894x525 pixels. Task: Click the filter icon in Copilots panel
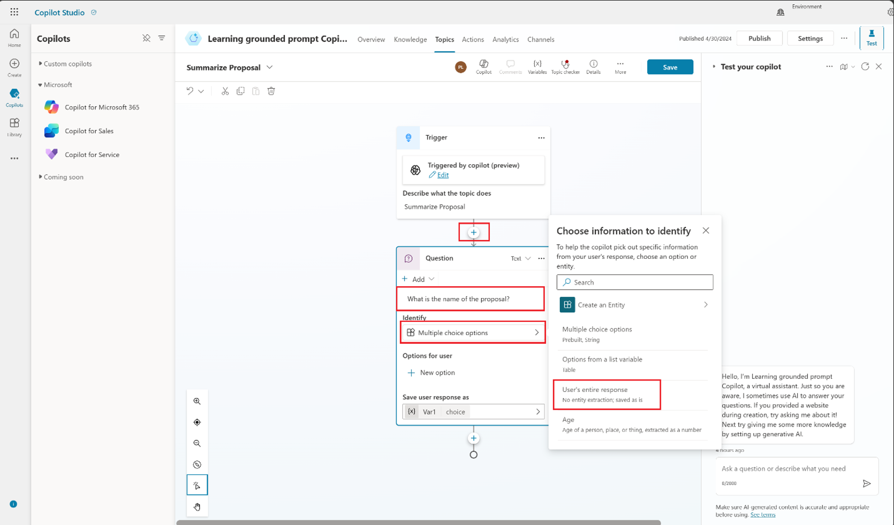[162, 38]
